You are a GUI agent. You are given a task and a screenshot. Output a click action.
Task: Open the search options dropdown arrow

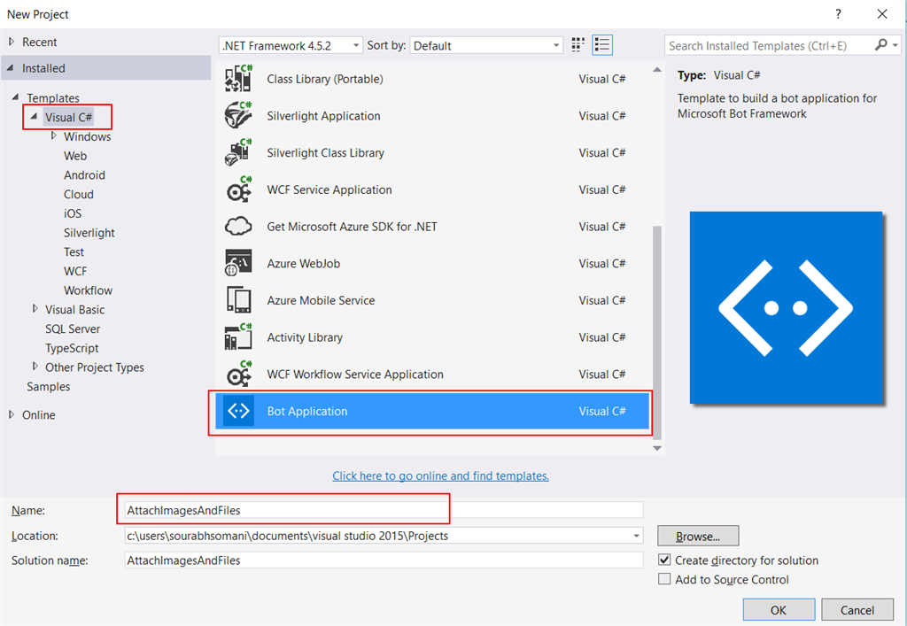point(895,45)
